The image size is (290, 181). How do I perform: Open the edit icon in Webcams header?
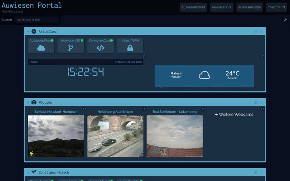[x=256, y=102]
